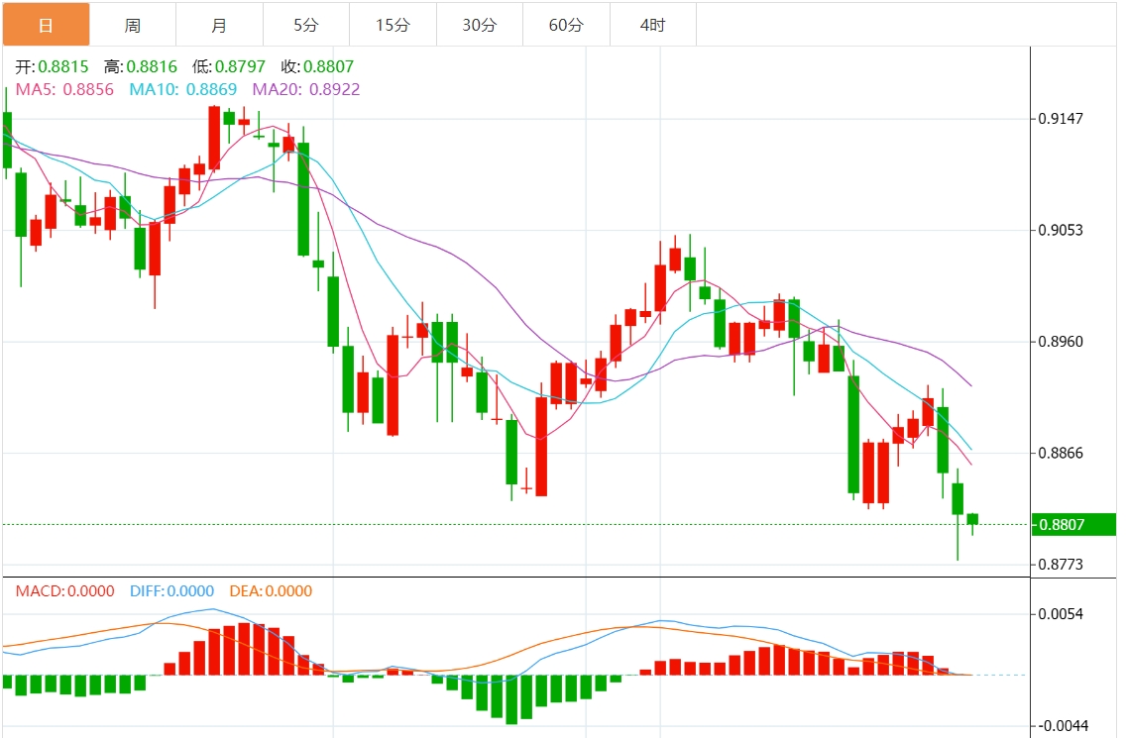The height and width of the screenshot is (738, 1126).
Task: Select the 日 daily chart tab
Action: (x=46, y=25)
